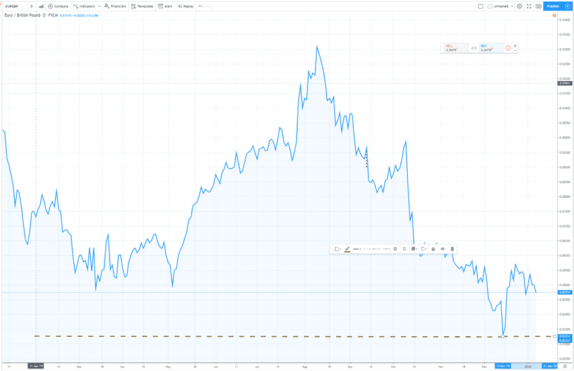The height and width of the screenshot is (371, 574).
Task: Expand the Unnamed layout dropdown
Action: coord(512,6)
